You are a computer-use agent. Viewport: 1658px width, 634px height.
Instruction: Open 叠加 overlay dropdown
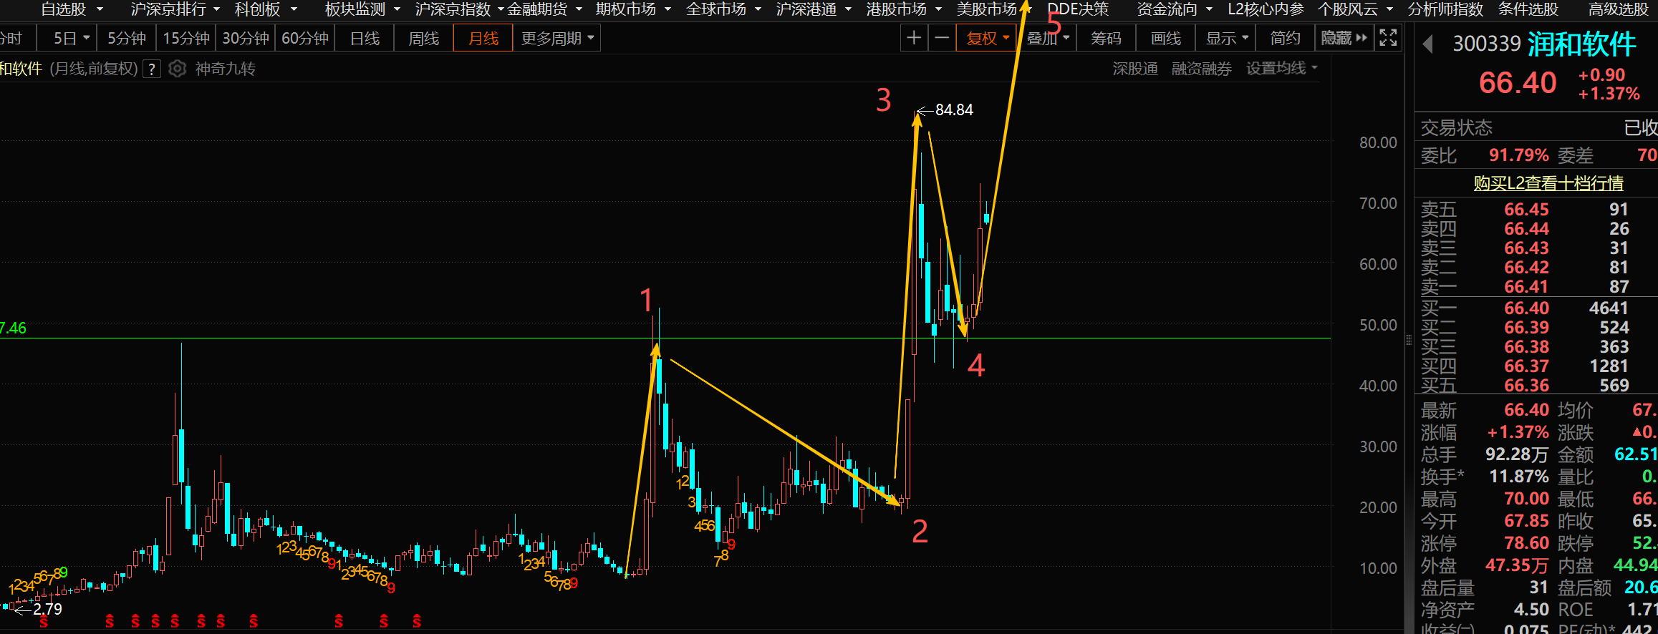click(1047, 38)
